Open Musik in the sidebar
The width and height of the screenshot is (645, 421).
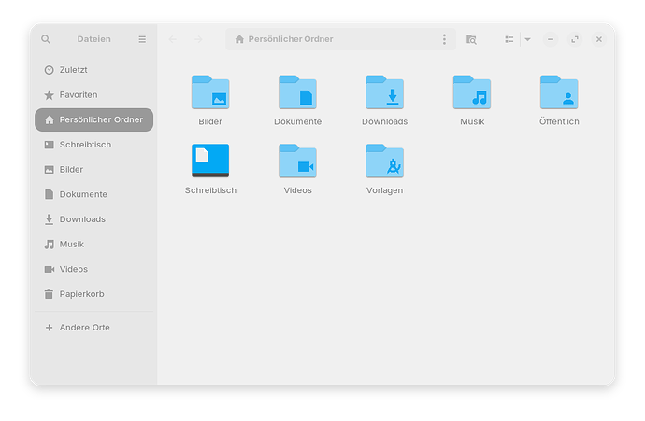point(93,245)
